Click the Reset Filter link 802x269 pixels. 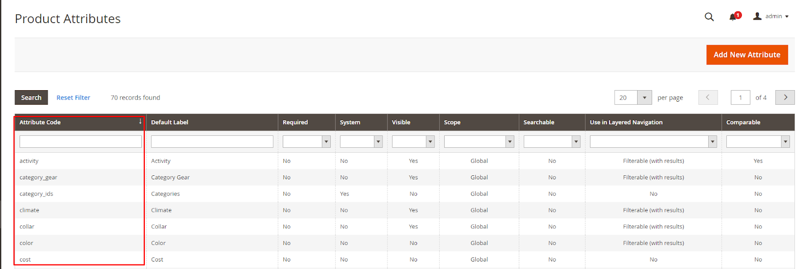[x=73, y=98]
